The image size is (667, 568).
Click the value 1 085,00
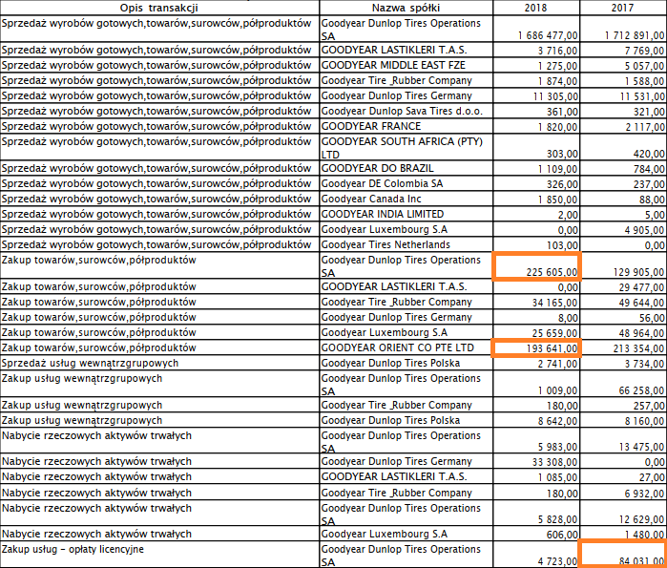pyautogui.click(x=557, y=478)
